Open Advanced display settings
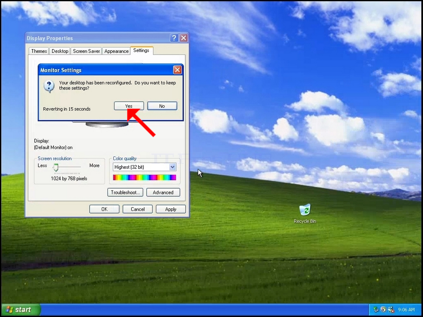 [163, 192]
